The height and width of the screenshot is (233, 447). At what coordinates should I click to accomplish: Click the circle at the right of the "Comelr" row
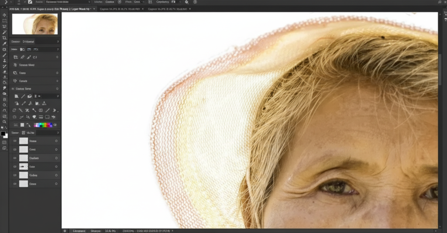(x=57, y=81)
